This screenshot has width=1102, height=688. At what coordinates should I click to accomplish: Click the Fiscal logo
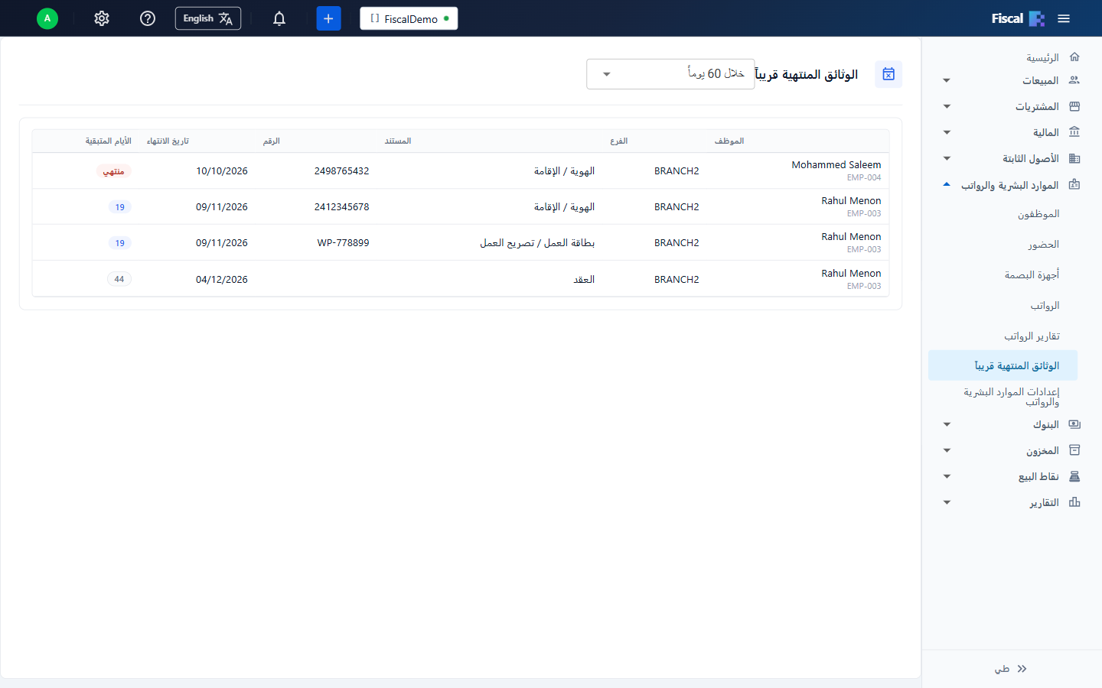pyautogui.click(x=1018, y=18)
